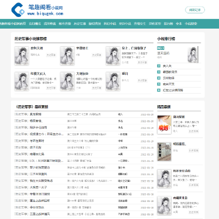Click the rank 5 badge in the ranking list
219x219 pixels.
(159, 84)
